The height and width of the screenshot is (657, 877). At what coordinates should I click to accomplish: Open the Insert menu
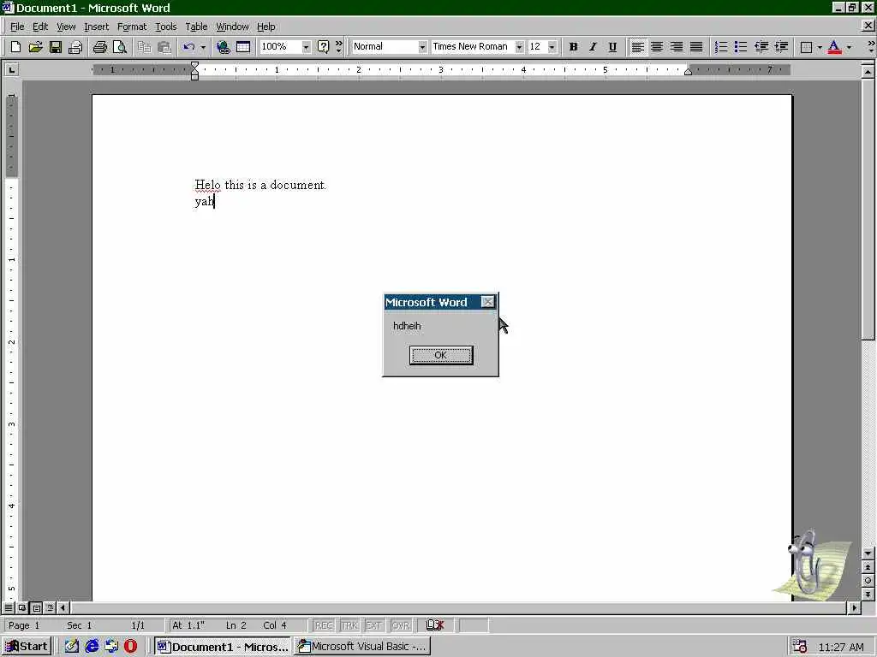tap(96, 27)
